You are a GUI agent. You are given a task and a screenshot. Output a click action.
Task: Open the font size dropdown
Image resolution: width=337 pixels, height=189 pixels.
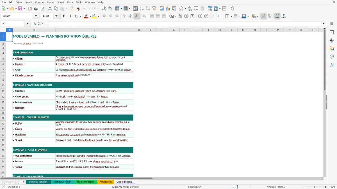(x=56, y=16)
